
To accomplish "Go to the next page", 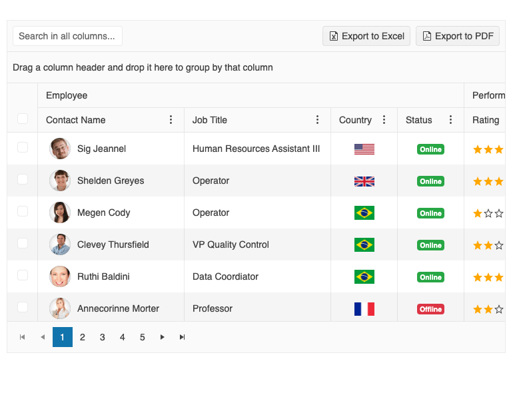I will tap(162, 337).
